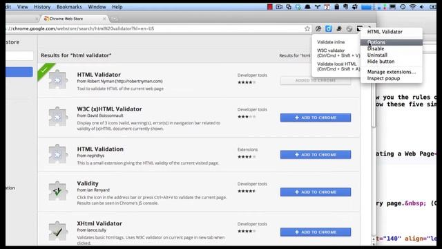Click Results for "html validator" heading
442x249 pixels.
click(76, 55)
